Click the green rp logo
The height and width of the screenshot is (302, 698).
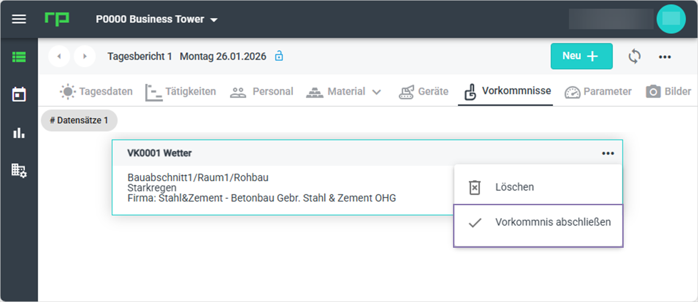(57, 19)
